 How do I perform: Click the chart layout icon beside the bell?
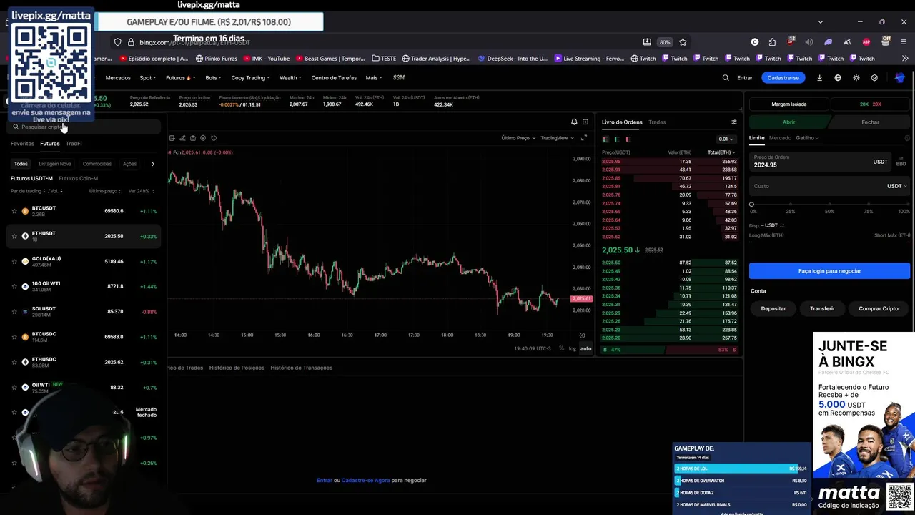pyautogui.click(x=585, y=122)
